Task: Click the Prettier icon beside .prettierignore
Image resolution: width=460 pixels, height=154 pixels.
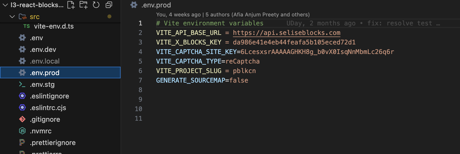Action: coord(22,142)
